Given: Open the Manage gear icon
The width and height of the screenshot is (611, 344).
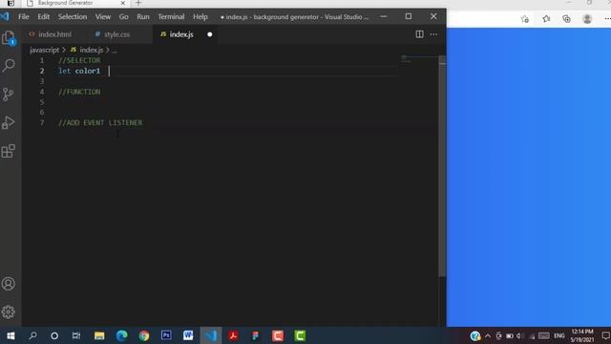Looking at the screenshot, I should pyautogui.click(x=9, y=312).
